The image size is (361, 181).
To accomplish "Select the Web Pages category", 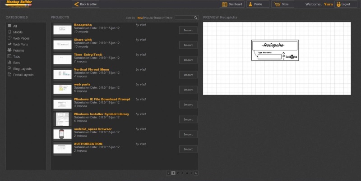I will click(21, 38).
